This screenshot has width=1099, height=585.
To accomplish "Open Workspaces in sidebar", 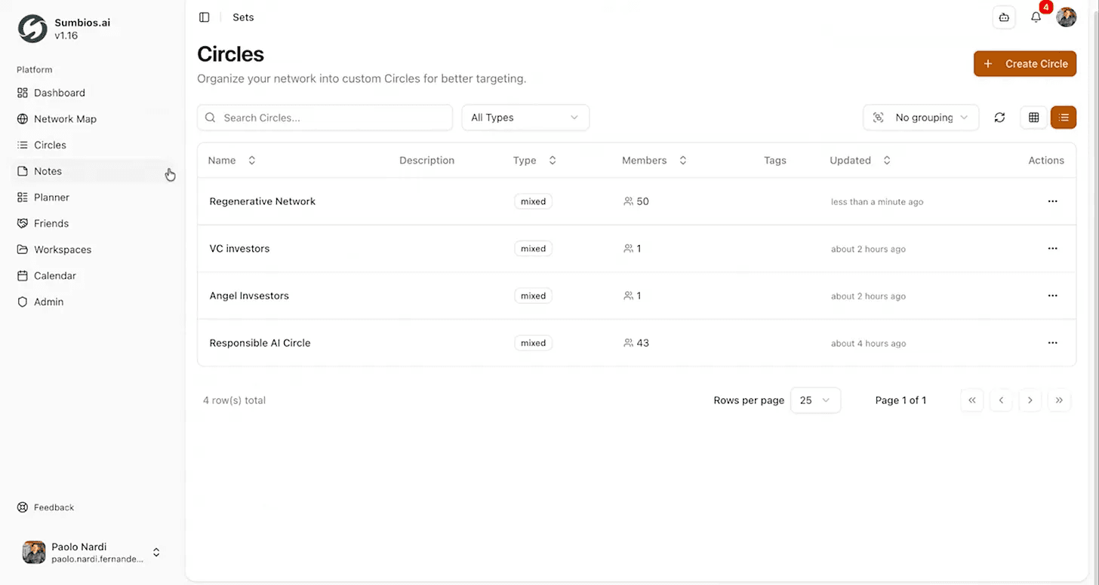I will coord(92,250).
